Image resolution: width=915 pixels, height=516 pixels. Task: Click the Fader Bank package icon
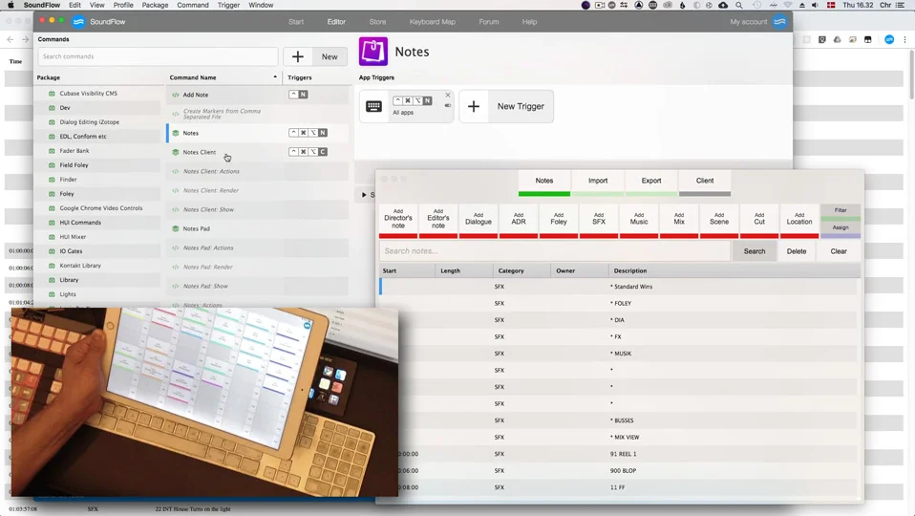pos(52,151)
